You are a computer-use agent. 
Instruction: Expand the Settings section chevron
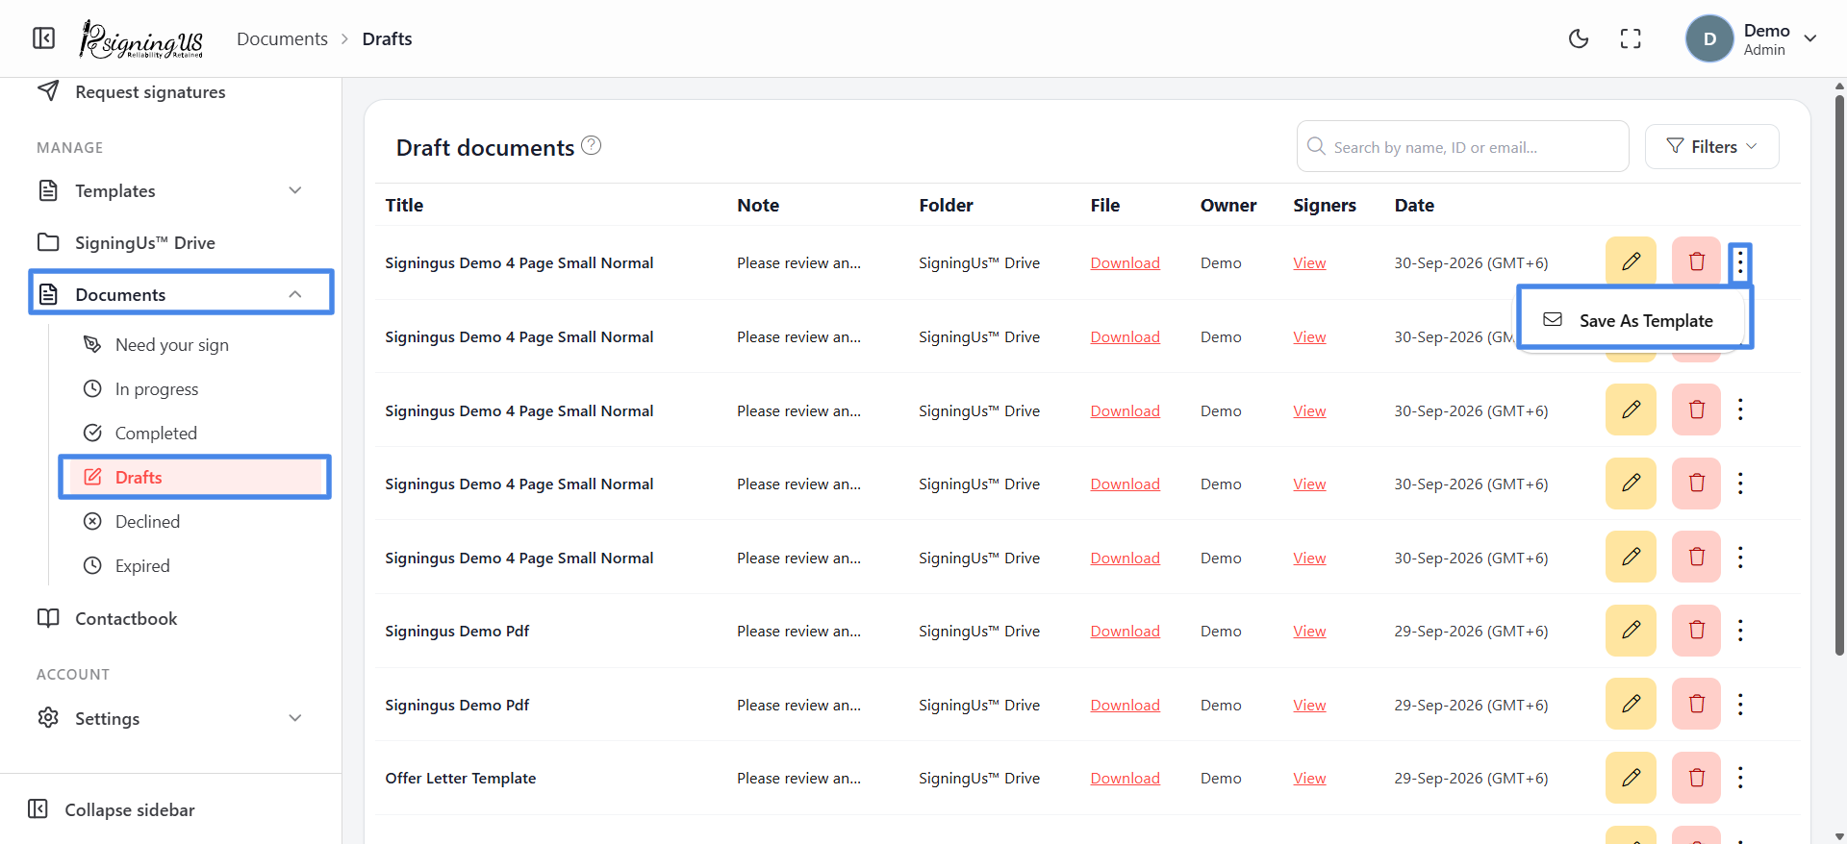tap(295, 718)
